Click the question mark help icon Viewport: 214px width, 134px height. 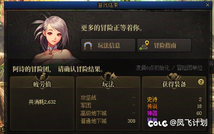(x=201, y=82)
